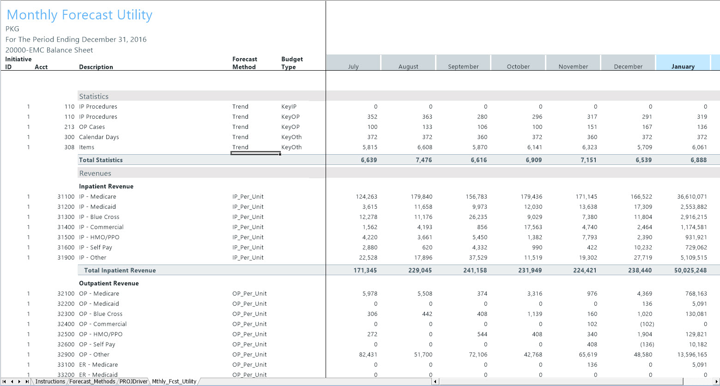Select the Inpatient Revenue subheading
Viewport: 720px width, 386px height.
[106, 187]
